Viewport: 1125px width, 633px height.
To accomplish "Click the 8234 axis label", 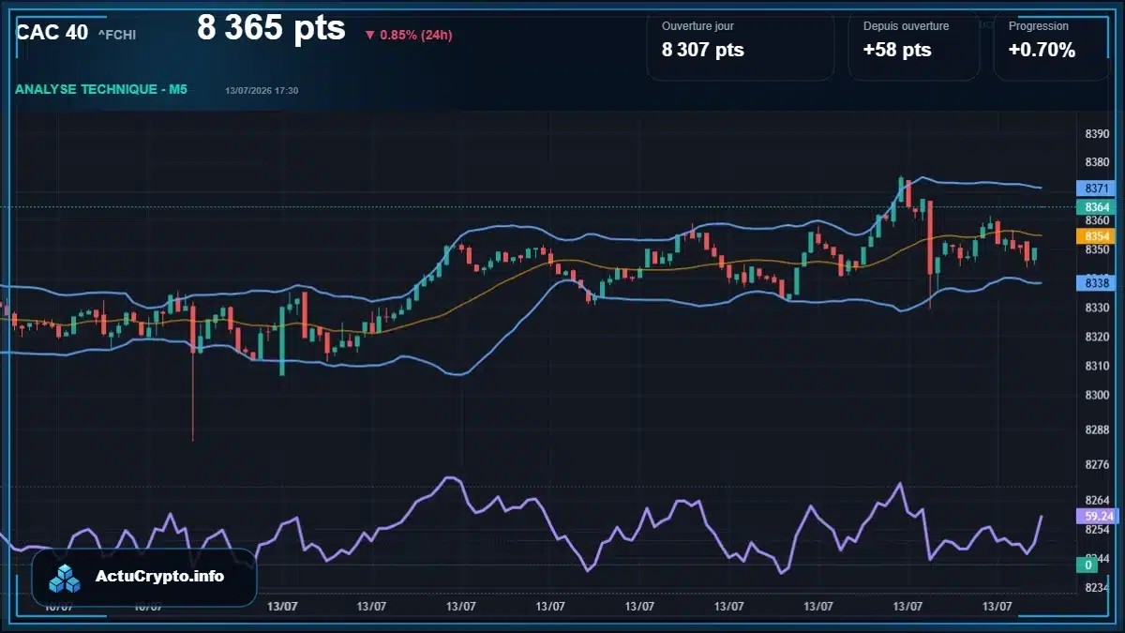I will pos(1097,587).
